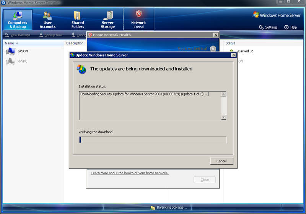Click the Network Critical red shield icon

point(139,14)
